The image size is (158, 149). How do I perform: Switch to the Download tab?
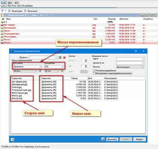[31, 11]
